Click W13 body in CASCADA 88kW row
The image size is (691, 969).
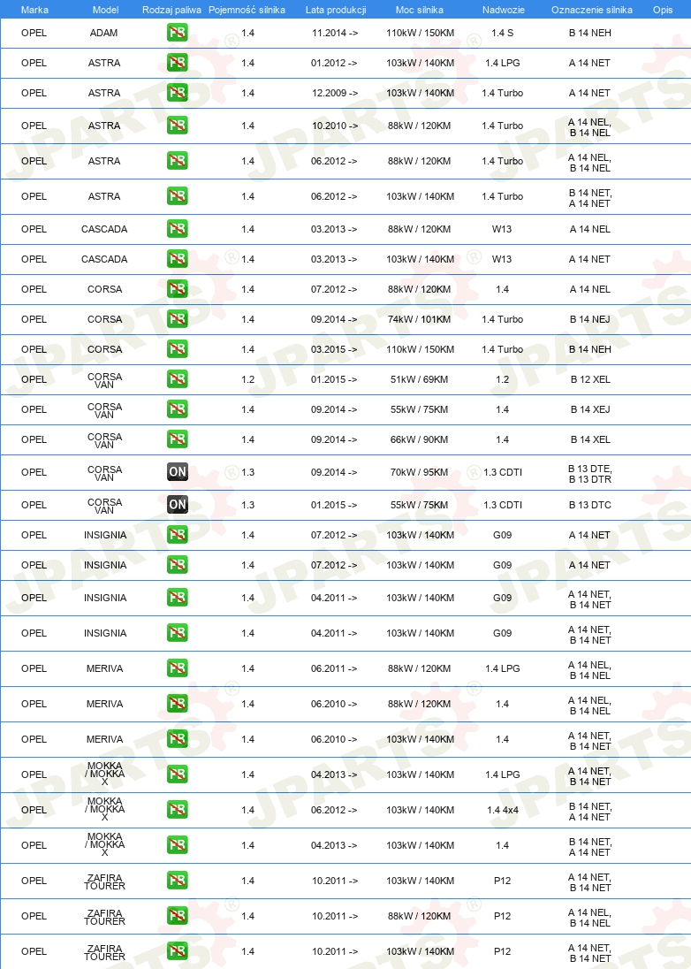[x=502, y=229]
